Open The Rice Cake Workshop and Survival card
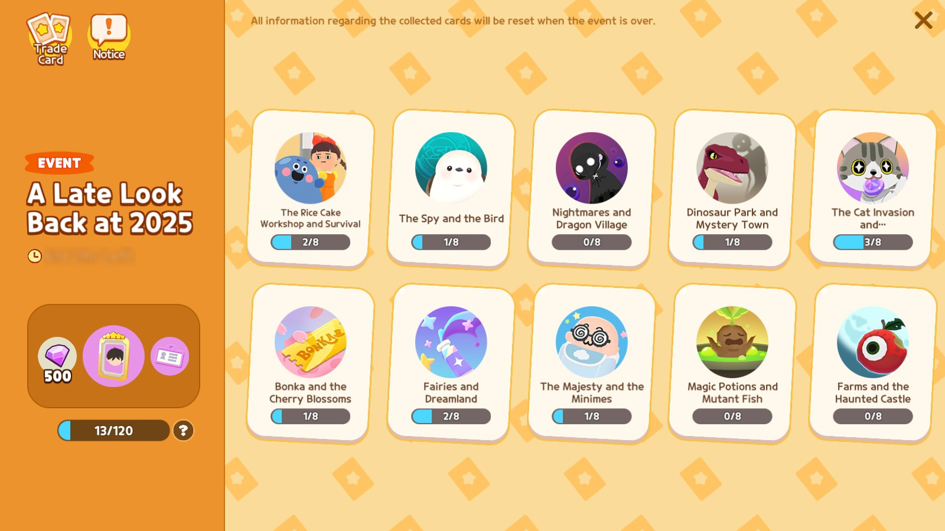 (x=311, y=188)
